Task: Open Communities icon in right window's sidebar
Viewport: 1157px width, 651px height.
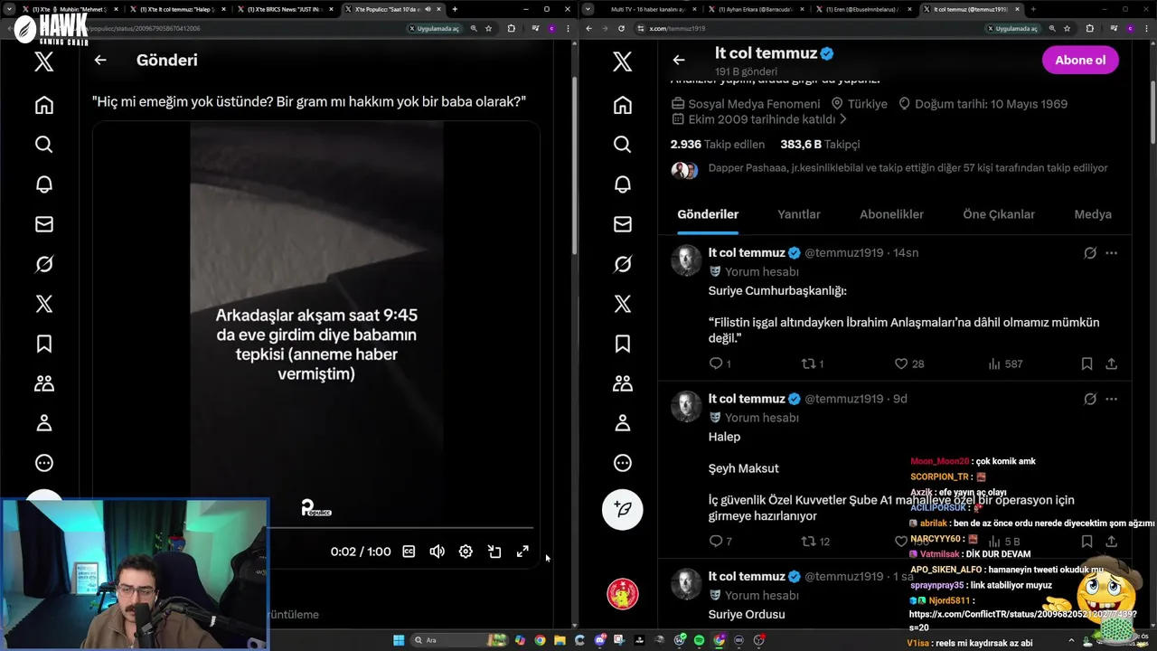Action: [x=622, y=383]
